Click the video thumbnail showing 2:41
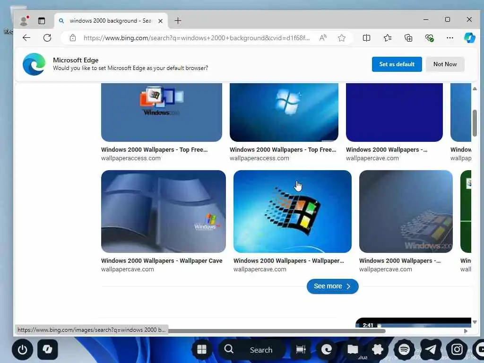 click(413, 322)
